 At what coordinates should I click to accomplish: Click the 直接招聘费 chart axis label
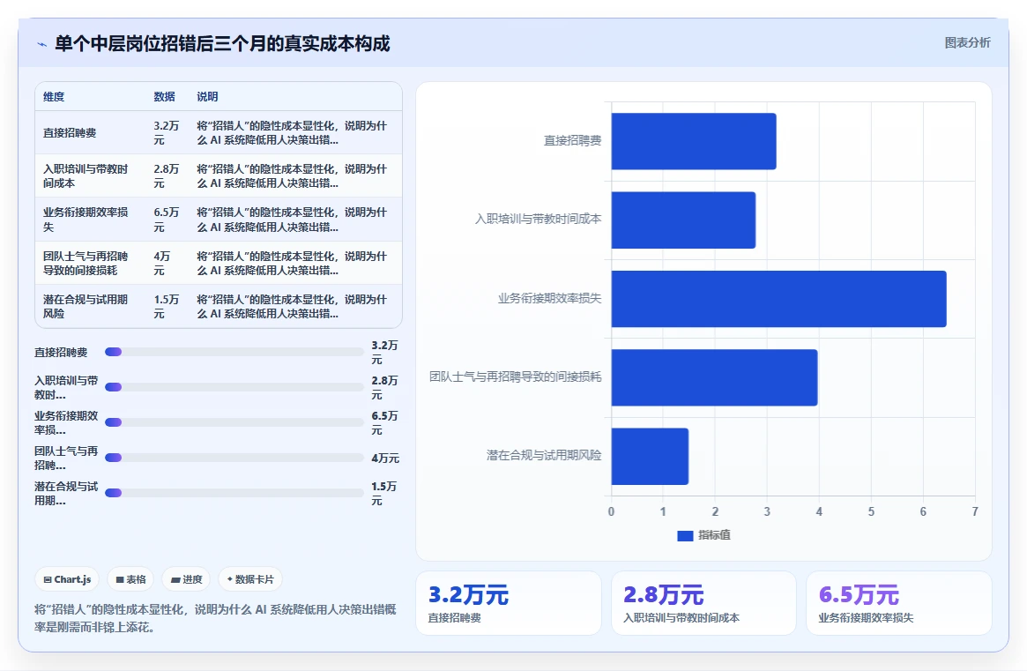point(572,141)
